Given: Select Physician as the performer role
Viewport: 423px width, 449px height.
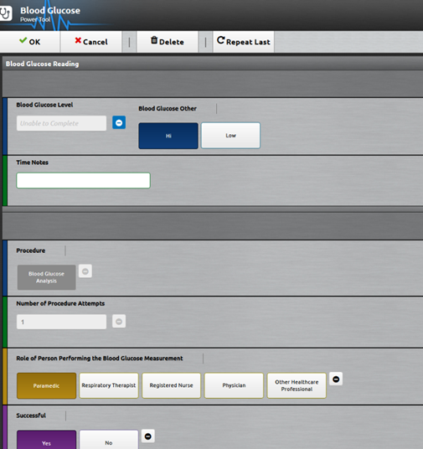Looking at the screenshot, I should [x=234, y=385].
